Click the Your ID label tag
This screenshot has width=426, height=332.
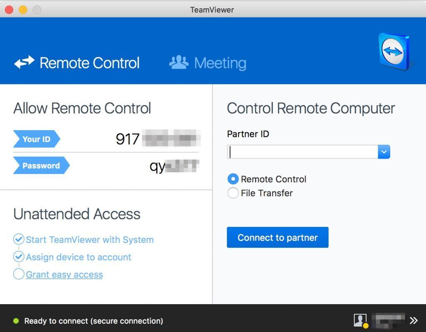pos(37,139)
